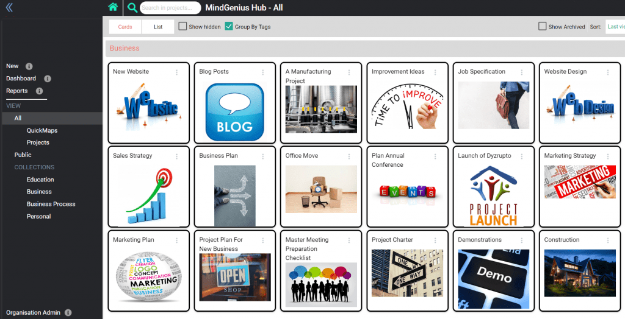Click info icon beside Dashboard
This screenshot has height=319, width=625.
[48, 79]
